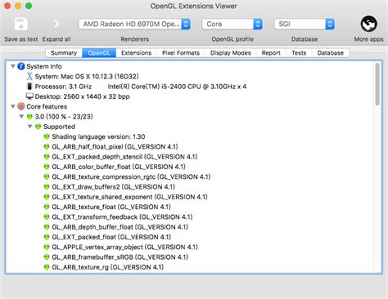Viewport: 388px width, 299px height.
Task: Click the Mac OS X system icon
Action: pyautogui.click(x=29, y=76)
